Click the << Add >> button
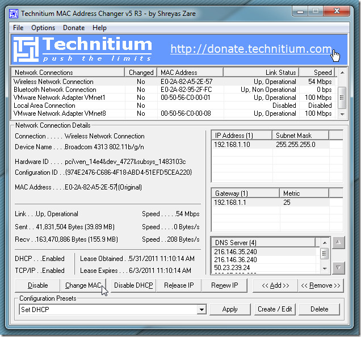The height and width of the screenshot is (337, 361). [x=275, y=285]
